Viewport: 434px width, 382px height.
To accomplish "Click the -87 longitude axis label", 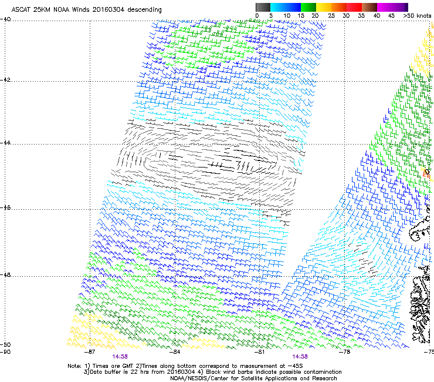I will click(89, 352).
